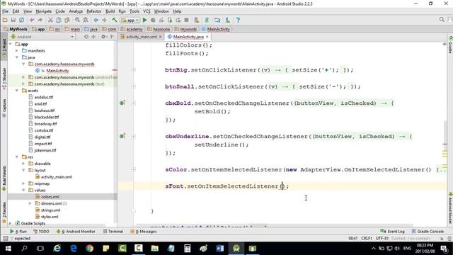Click the Redo arrow icon

click(40, 20)
